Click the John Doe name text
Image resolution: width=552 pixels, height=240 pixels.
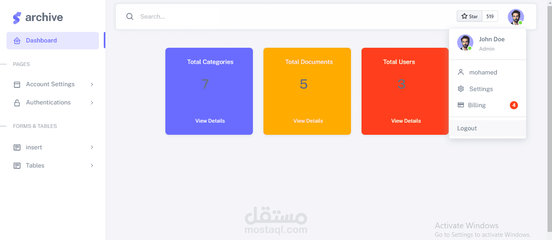(492, 39)
